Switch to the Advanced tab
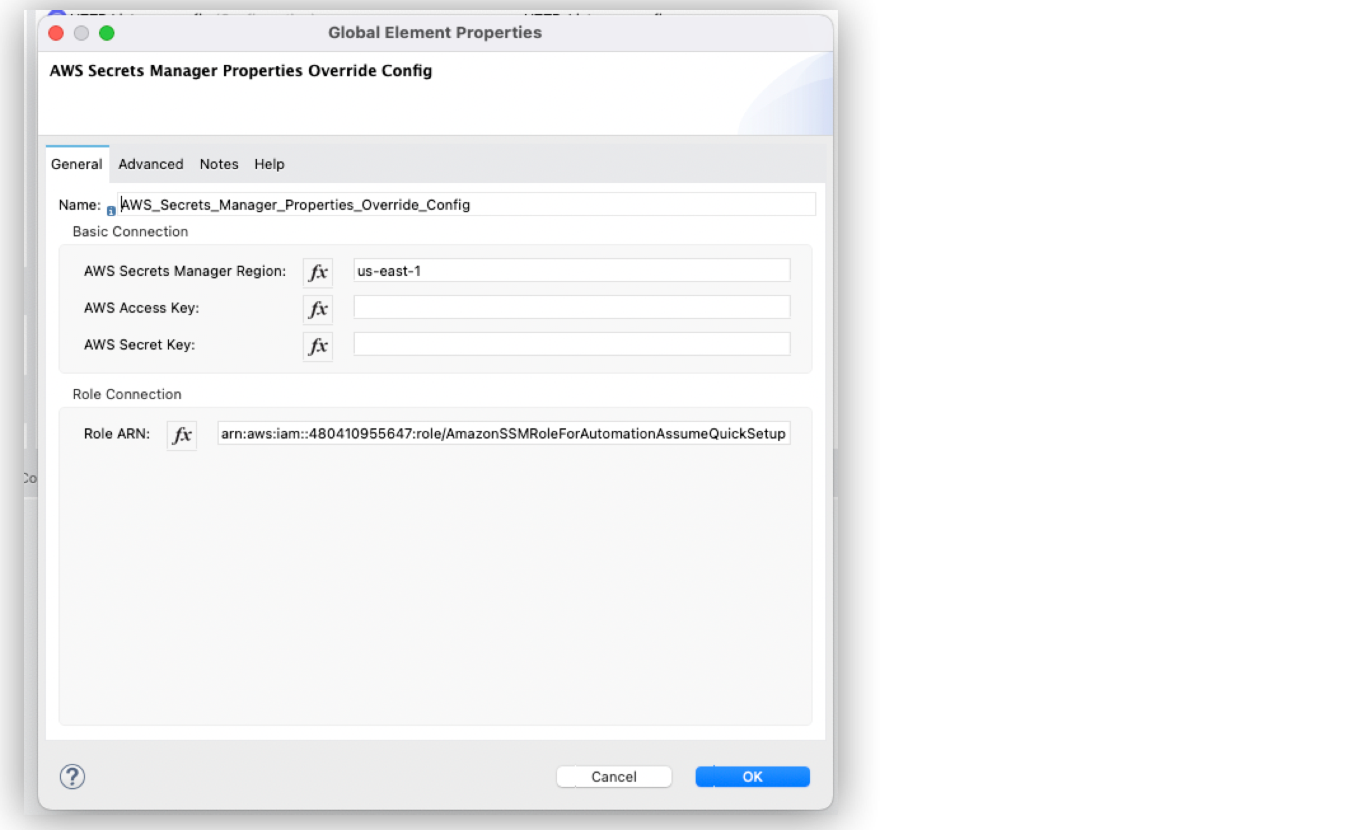Screen dimensions: 1362x830 (150, 164)
